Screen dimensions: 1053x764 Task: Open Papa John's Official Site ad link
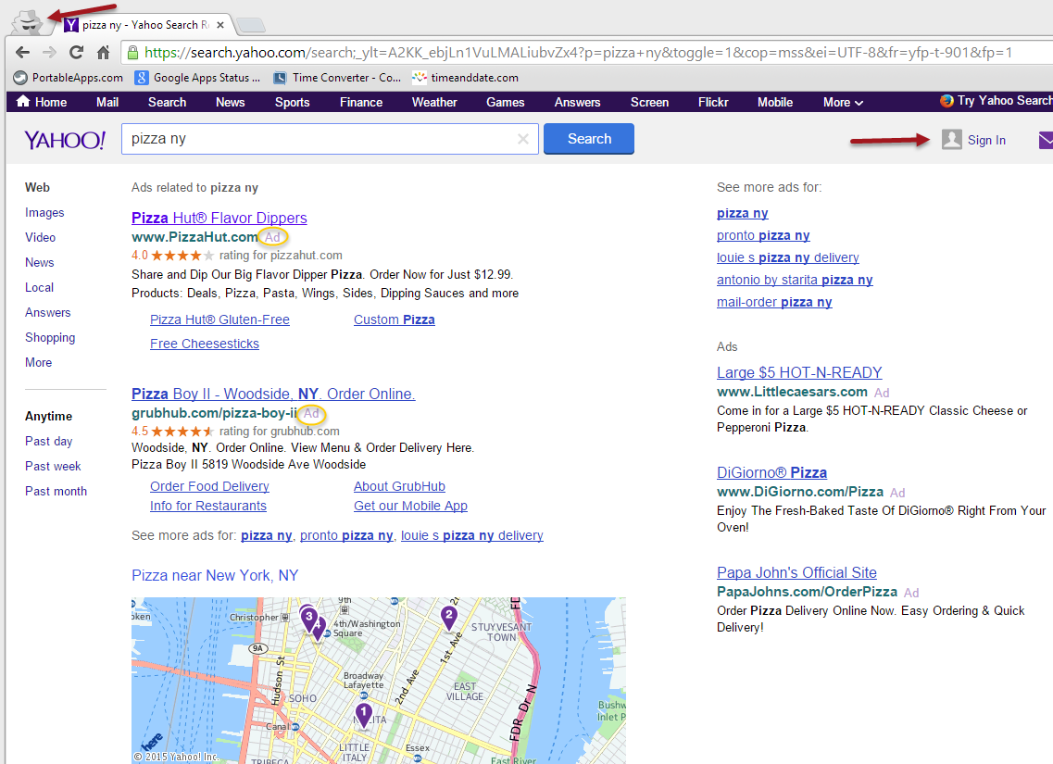pos(796,572)
